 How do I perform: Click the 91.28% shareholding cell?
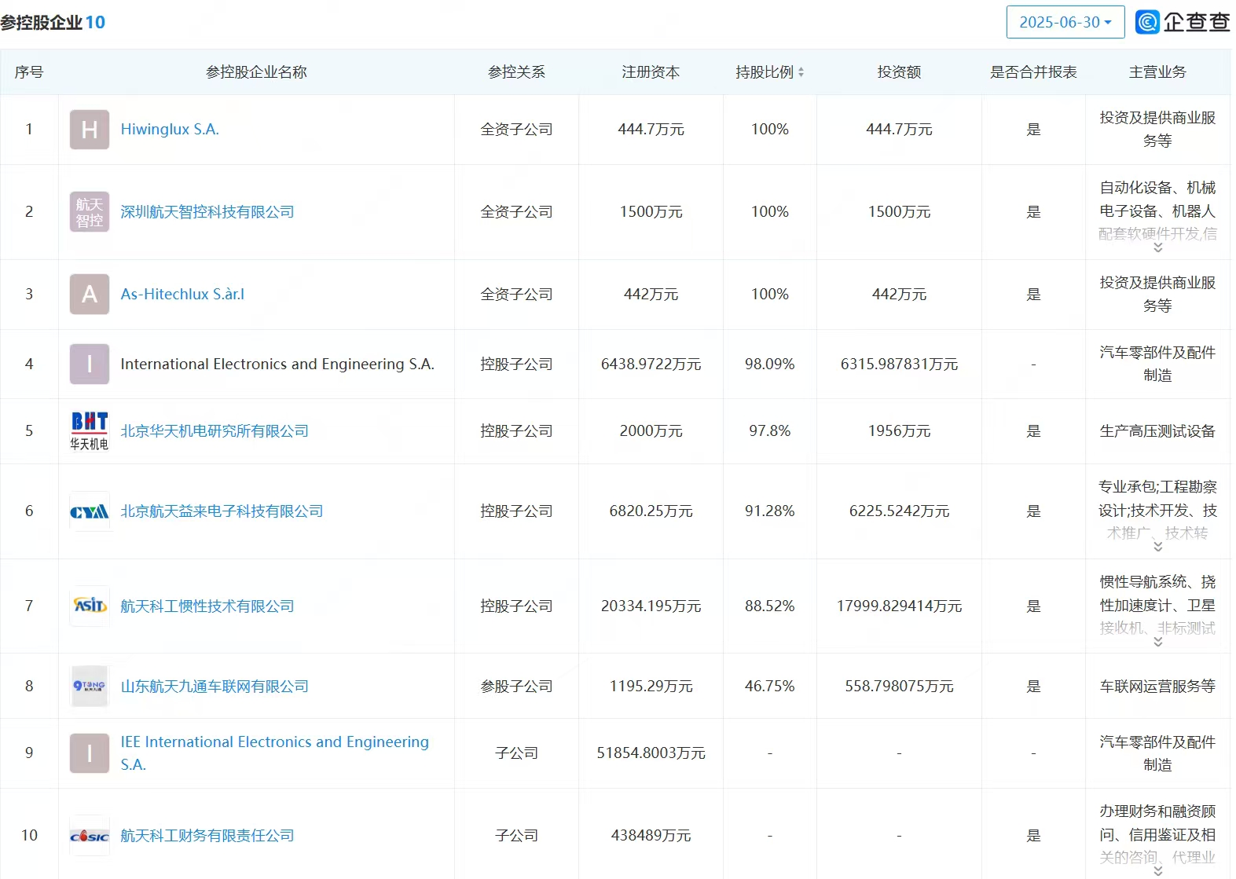point(770,511)
